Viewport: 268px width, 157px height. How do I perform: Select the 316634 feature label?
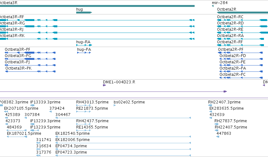click(43, 146)
